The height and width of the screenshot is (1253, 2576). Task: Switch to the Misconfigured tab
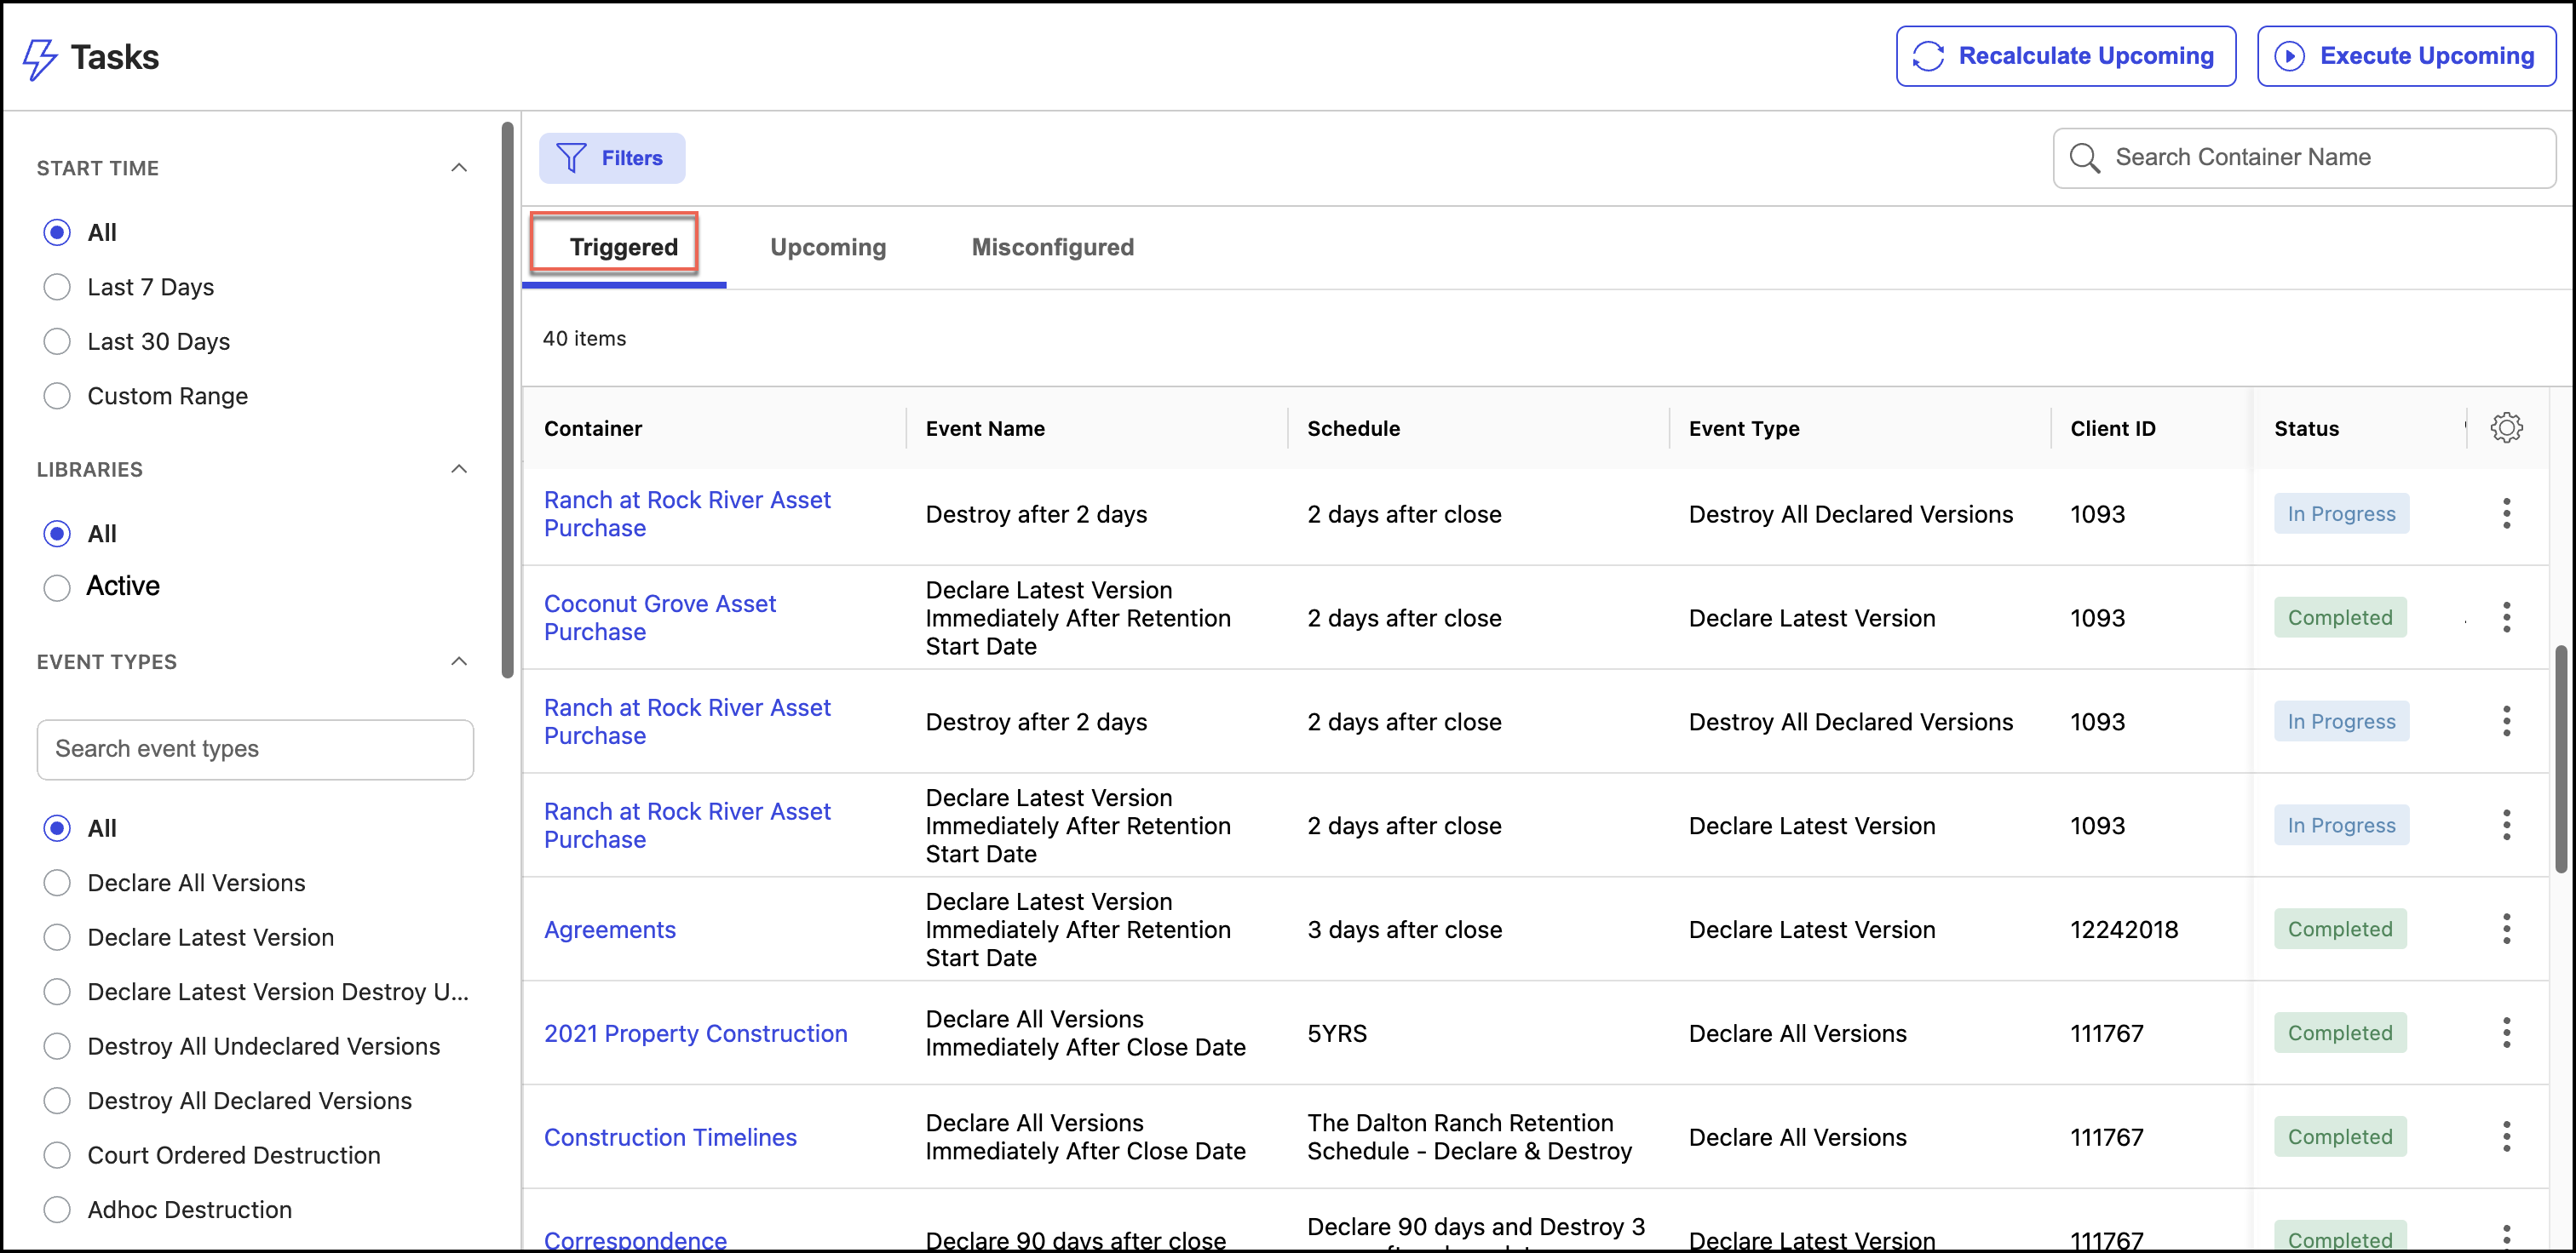[x=1052, y=247]
